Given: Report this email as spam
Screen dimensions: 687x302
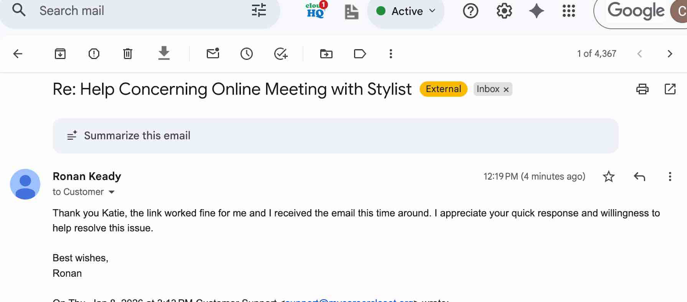Looking at the screenshot, I should pyautogui.click(x=94, y=54).
